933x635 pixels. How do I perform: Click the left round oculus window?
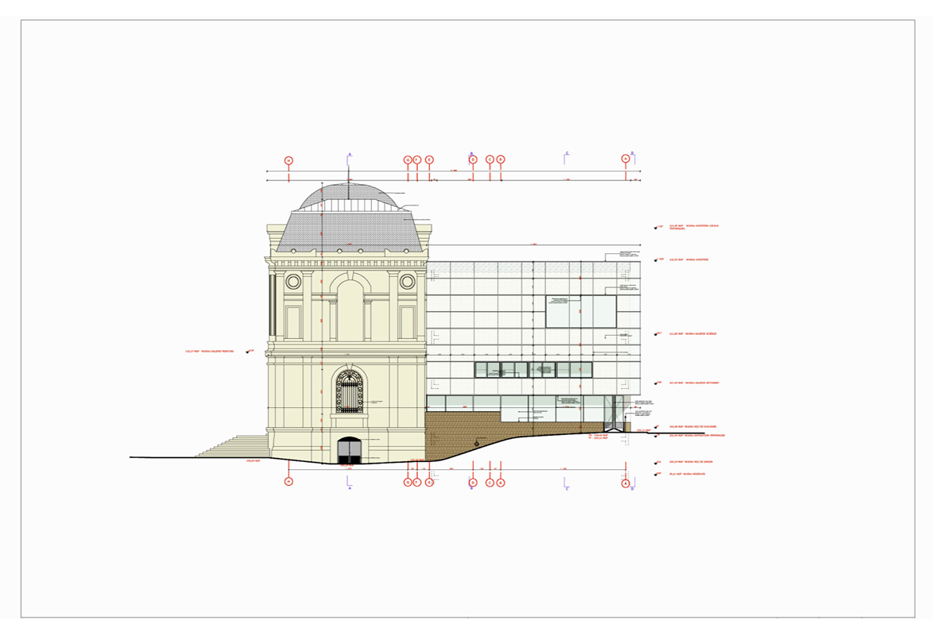pos(293,281)
